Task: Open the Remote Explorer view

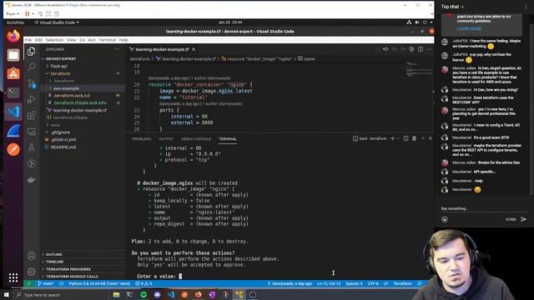Action: click(32, 132)
